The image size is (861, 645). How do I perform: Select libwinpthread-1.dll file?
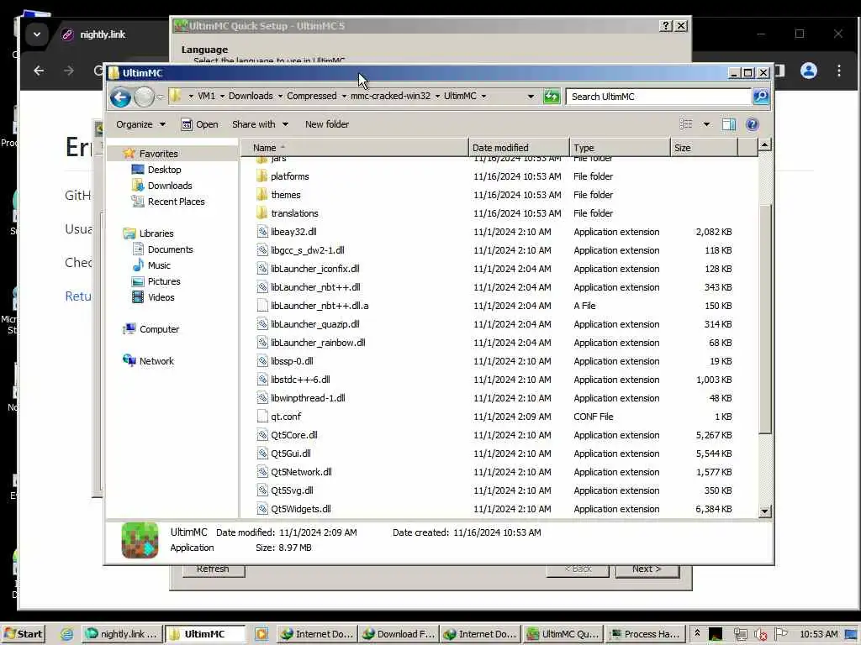[x=308, y=398]
